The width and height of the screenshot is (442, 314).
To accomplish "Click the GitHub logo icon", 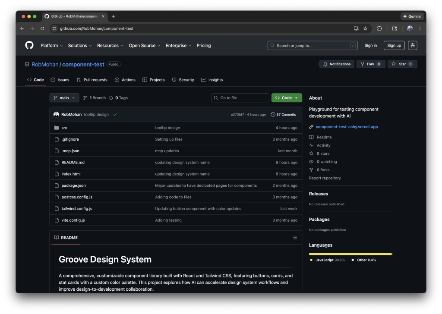I will [29, 45].
